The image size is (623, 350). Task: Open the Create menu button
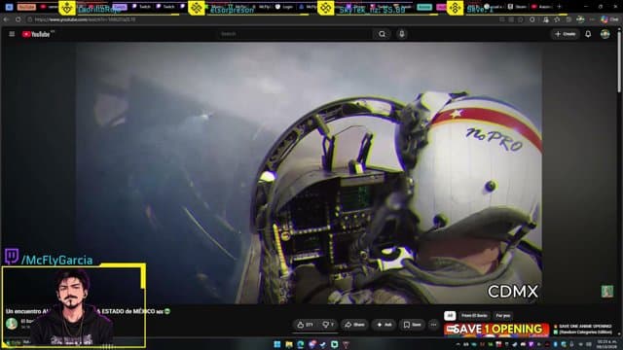pyautogui.click(x=566, y=34)
